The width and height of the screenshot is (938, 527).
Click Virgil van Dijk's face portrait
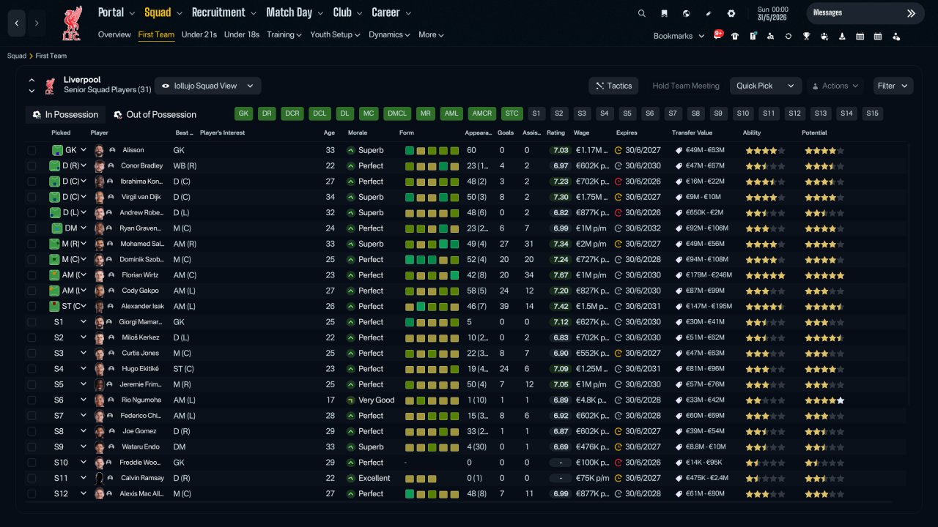99,197
